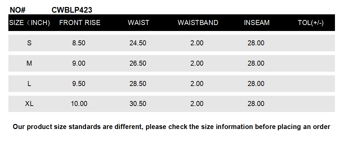This screenshot has width=346, height=147.
Task: Click the WAIST column header
Action: tap(139, 23)
